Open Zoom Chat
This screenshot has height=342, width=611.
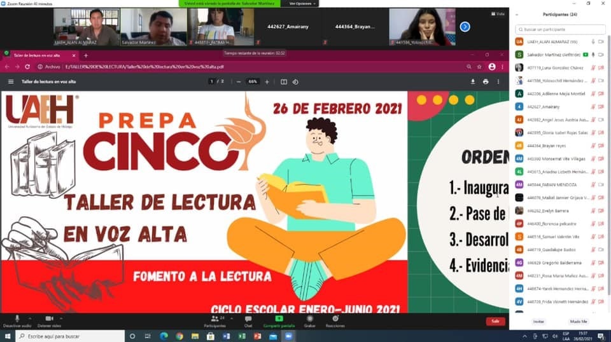point(248,321)
